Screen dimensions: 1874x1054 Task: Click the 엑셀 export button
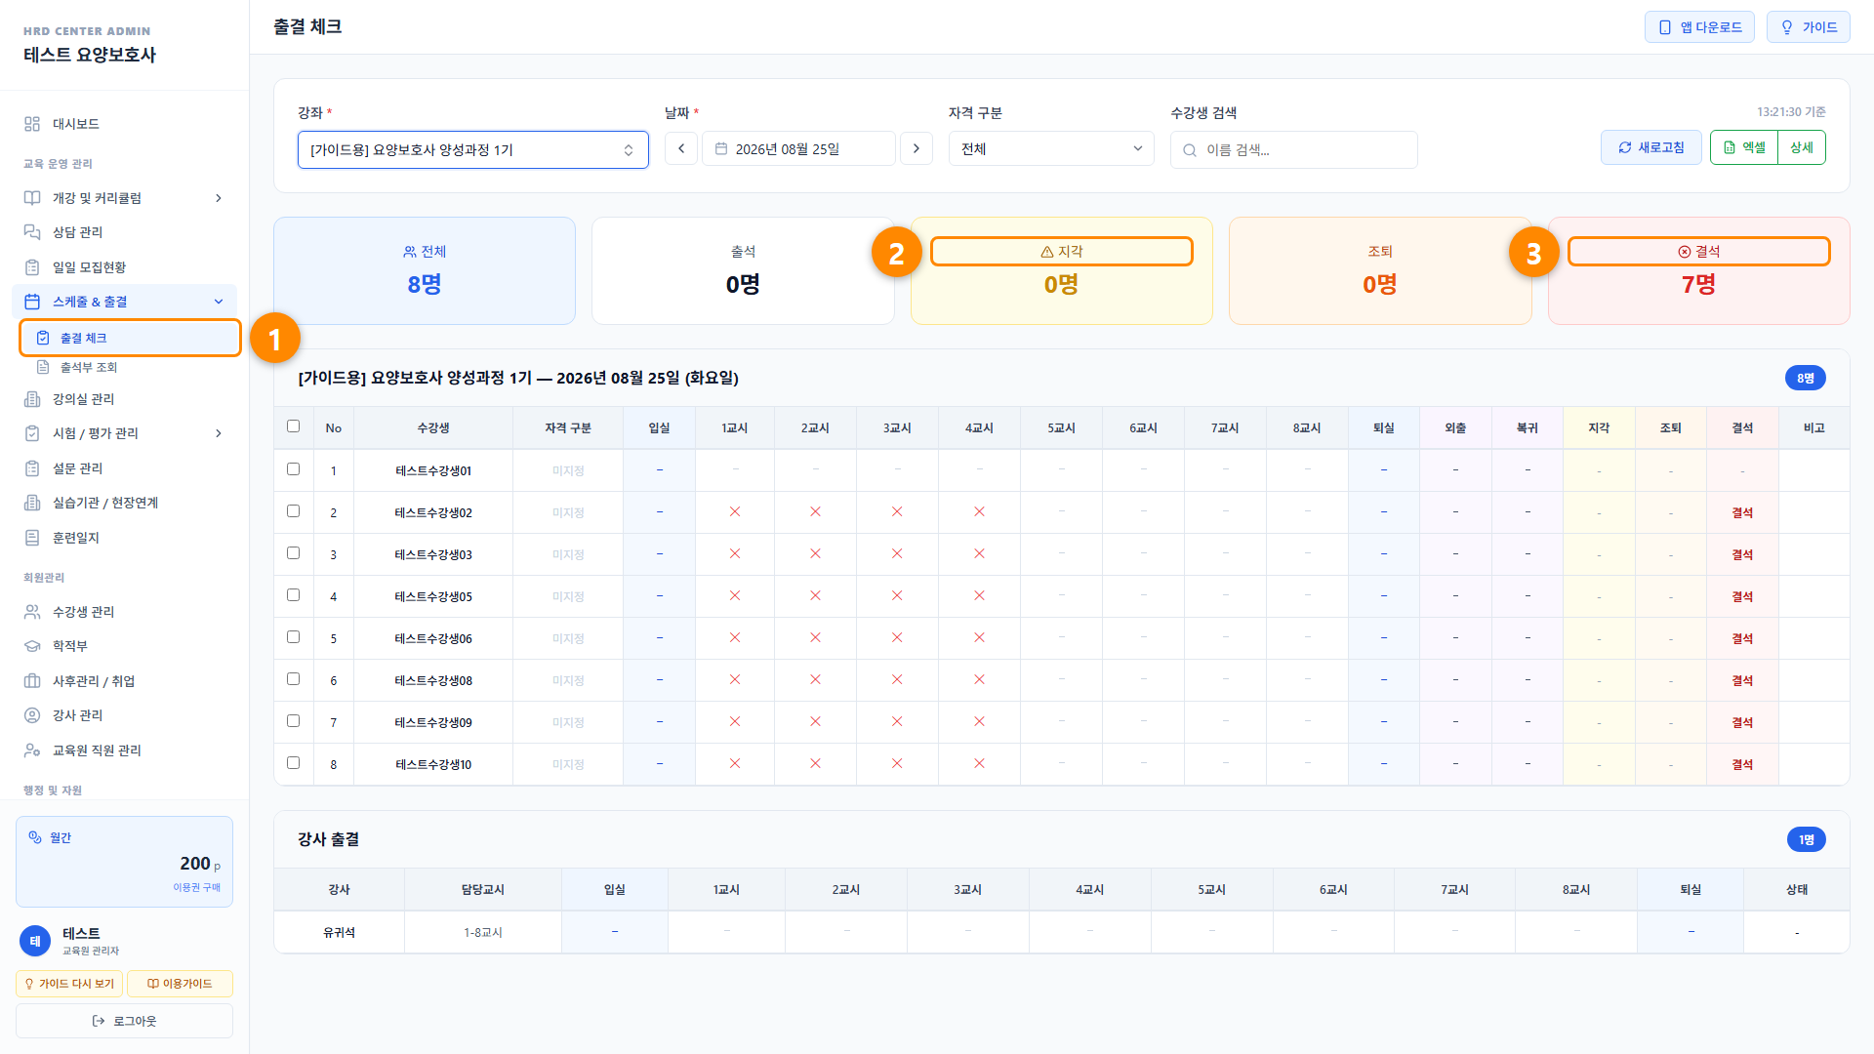(1744, 147)
